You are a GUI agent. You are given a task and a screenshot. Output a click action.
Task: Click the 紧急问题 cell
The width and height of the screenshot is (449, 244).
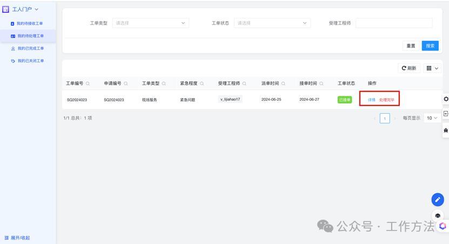(187, 100)
